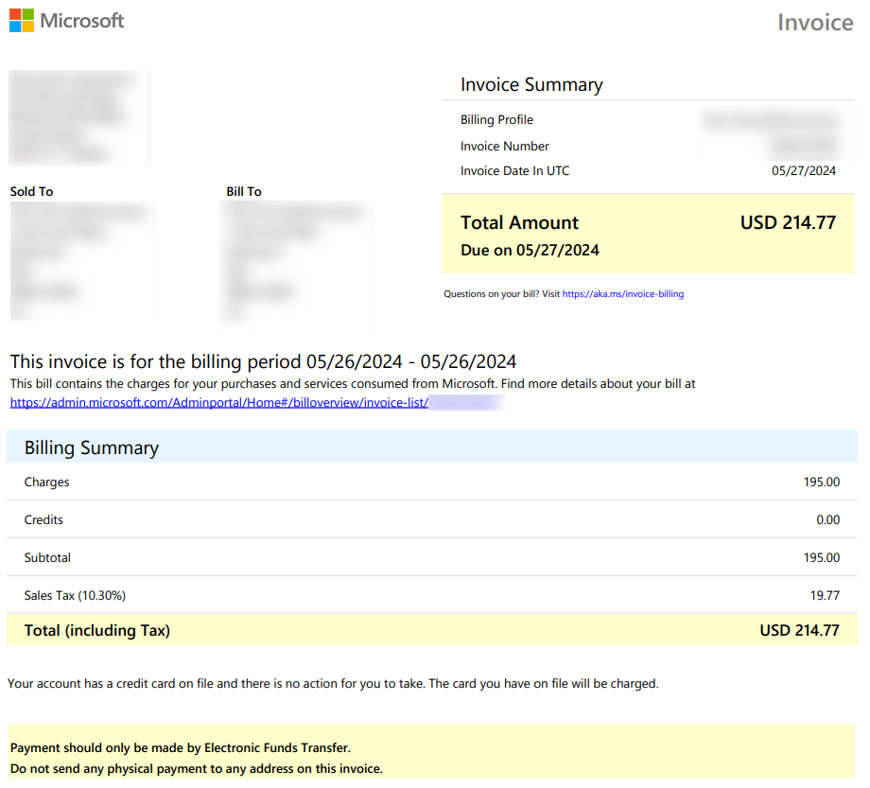Select the Credits row label
This screenshot has height=788, width=870.
point(45,520)
